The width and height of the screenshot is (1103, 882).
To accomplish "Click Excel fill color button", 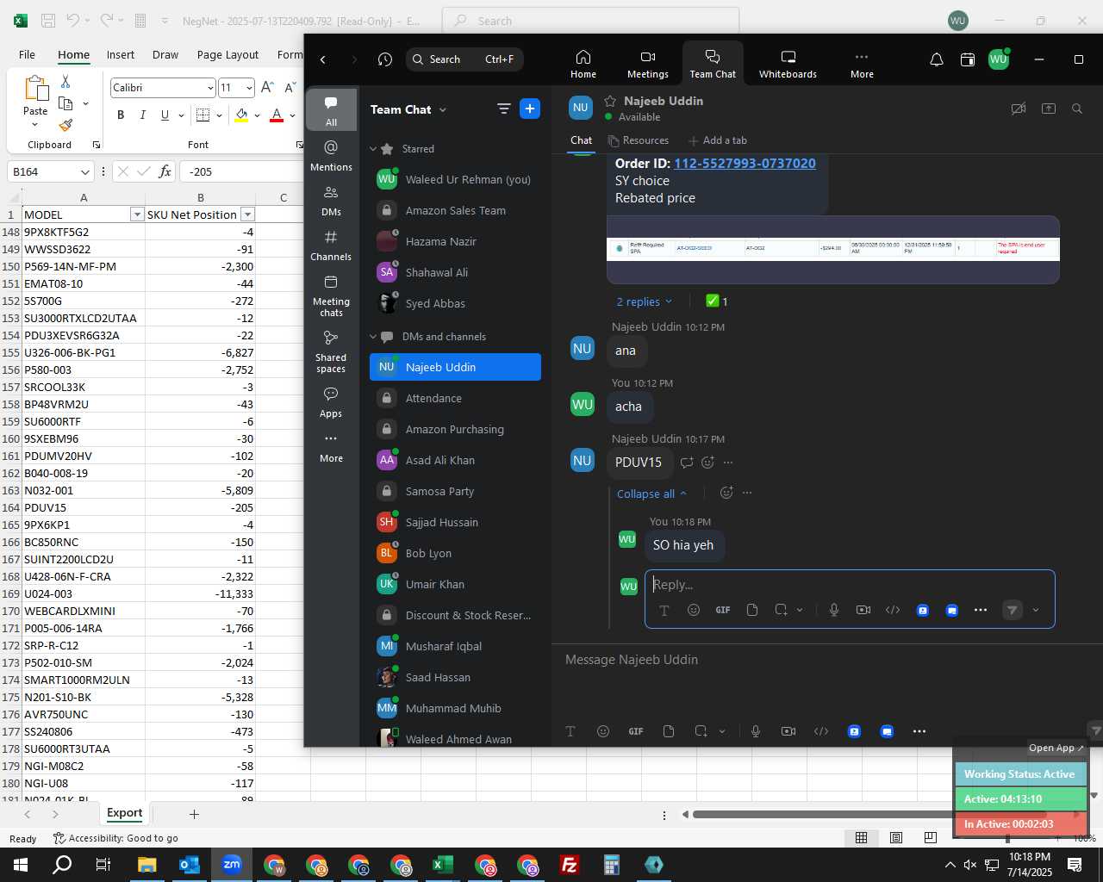I will (241, 115).
